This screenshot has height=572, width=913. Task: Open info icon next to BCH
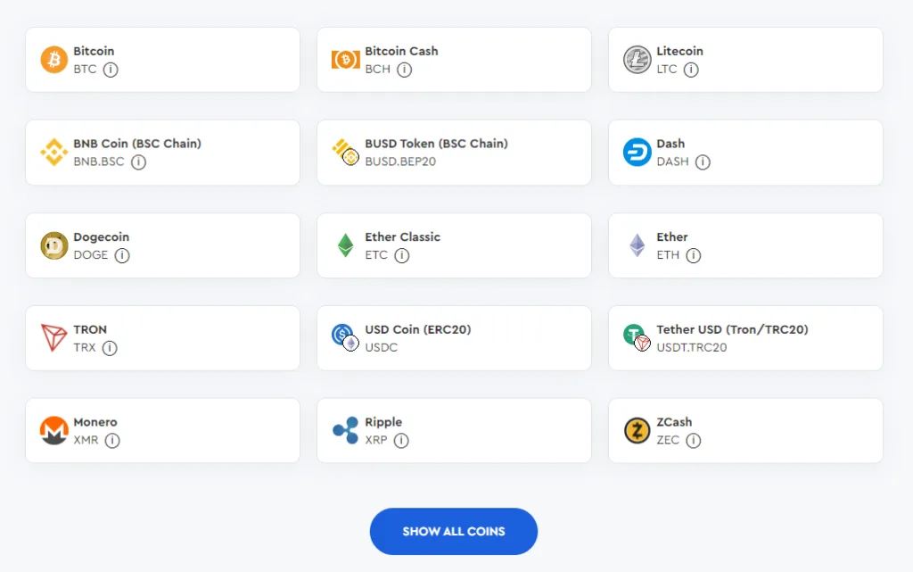coord(404,70)
